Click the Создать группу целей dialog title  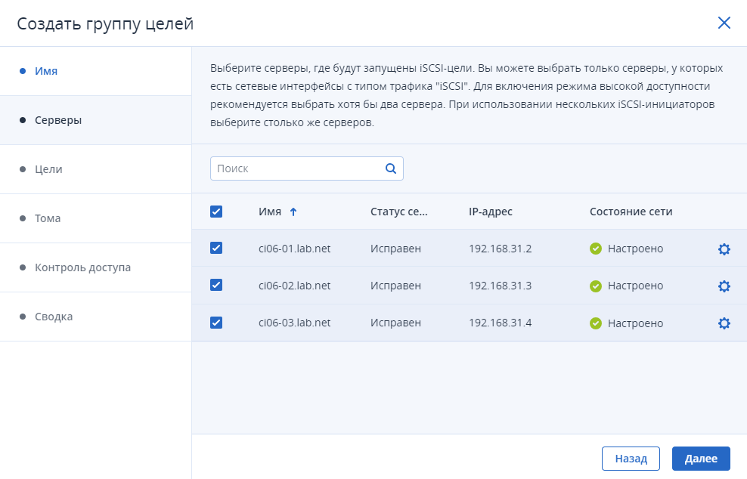click(105, 23)
